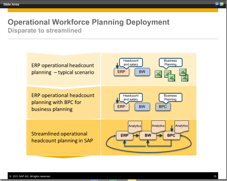Click the bold ERP box in streamlined row

click(125, 136)
